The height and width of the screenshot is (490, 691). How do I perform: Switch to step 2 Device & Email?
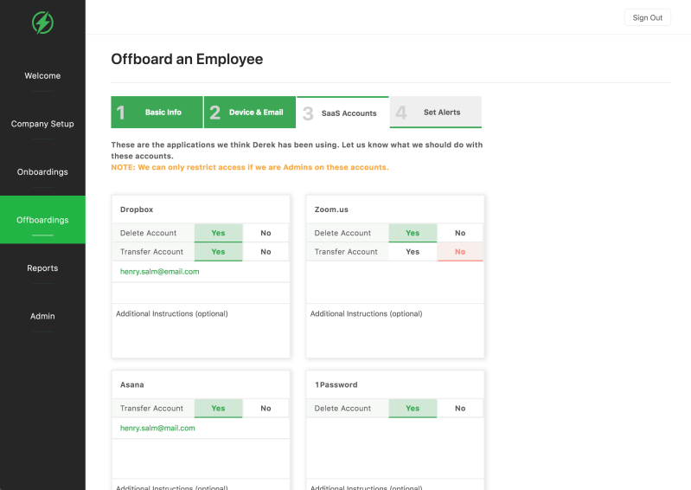250,112
